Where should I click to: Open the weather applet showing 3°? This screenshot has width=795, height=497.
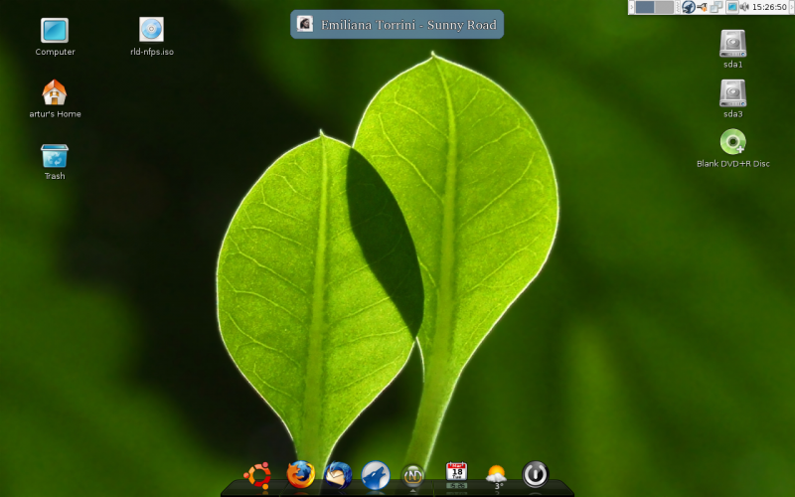[x=496, y=477]
